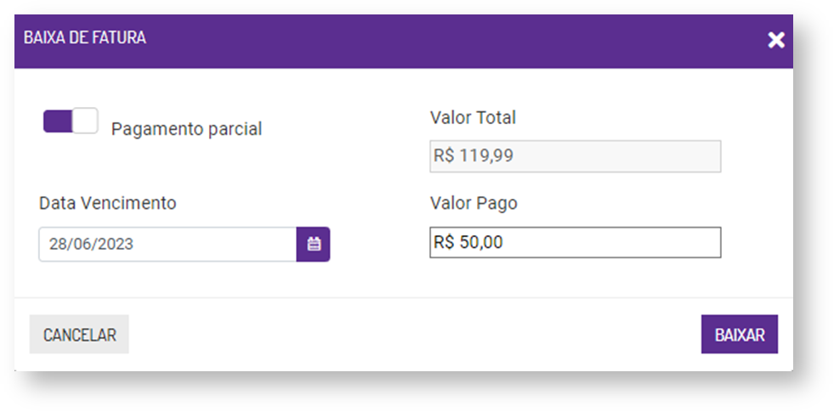Close the Baixa de Fatura dialog
Viewport: 834px width, 412px height.
(775, 40)
